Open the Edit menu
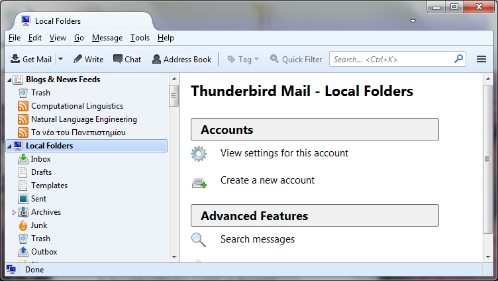The height and width of the screenshot is (281, 498). tap(35, 38)
